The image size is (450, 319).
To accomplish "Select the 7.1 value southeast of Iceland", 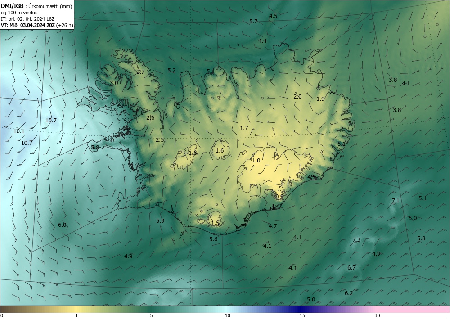I will click(x=396, y=201).
